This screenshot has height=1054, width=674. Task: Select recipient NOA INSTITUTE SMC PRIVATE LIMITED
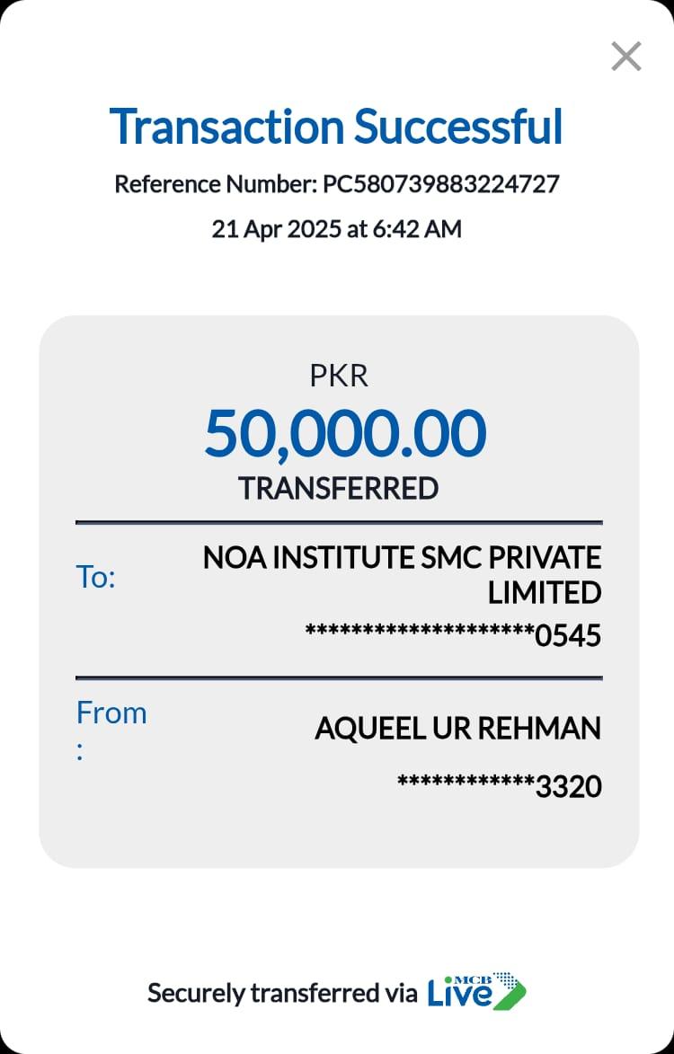(x=402, y=575)
